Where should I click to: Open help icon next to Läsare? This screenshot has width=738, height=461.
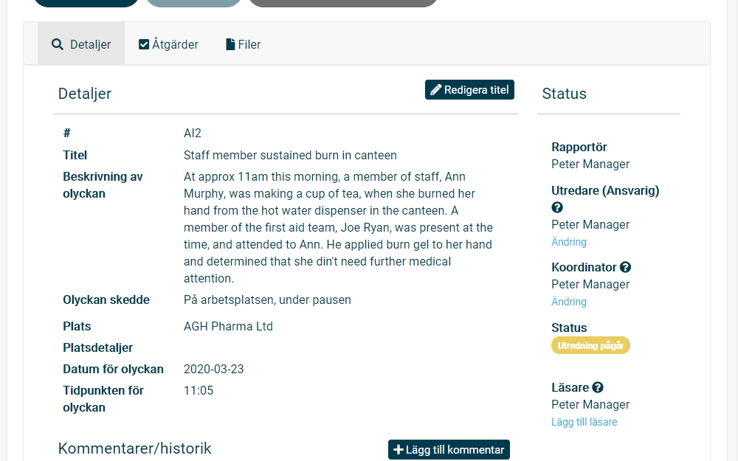598,388
